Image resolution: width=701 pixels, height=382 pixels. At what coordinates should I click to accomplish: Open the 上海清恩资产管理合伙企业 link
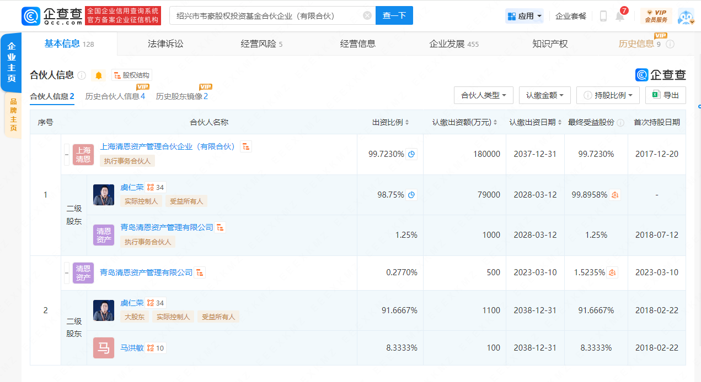coord(168,146)
